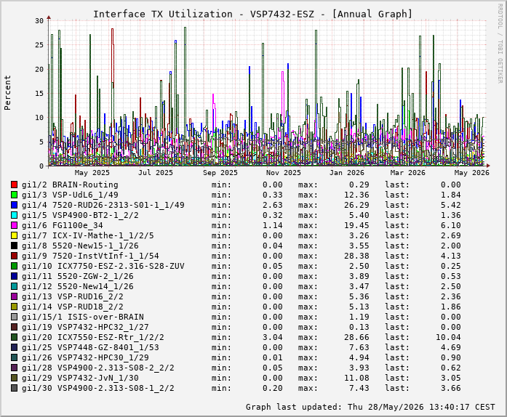Click the legend text gi1/10 ICX7750-ESZ-2.316-S28-ZUV
This screenshot has height=417, width=507.
pyautogui.click(x=103, y=266)
